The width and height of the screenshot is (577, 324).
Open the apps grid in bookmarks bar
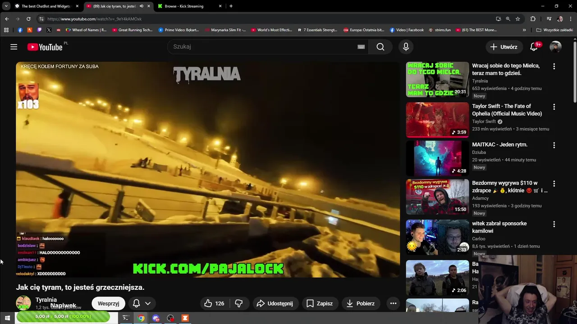coord(6,30)
